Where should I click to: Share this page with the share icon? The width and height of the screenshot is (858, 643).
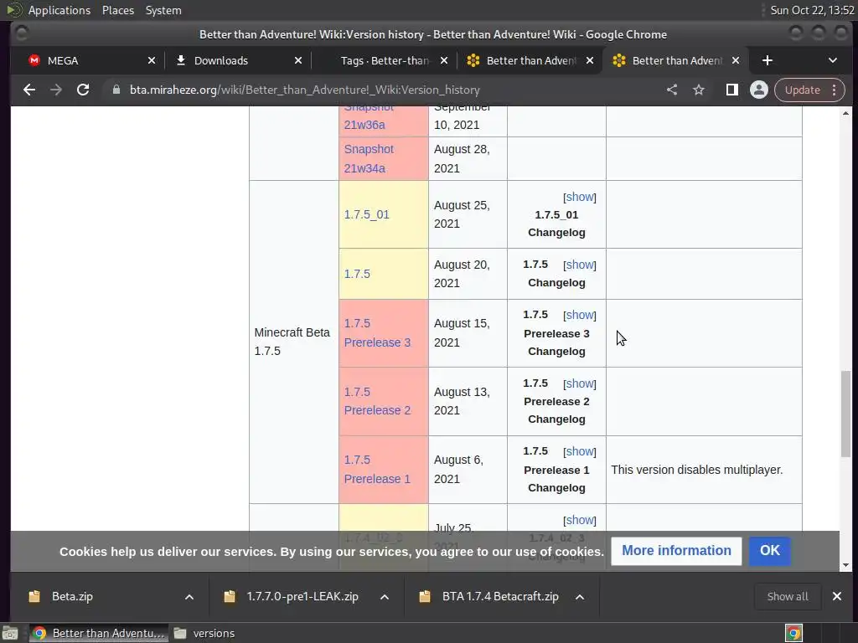point(672,90)
